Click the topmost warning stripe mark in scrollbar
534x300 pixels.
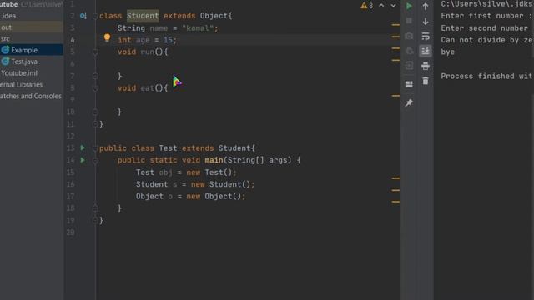395,25
